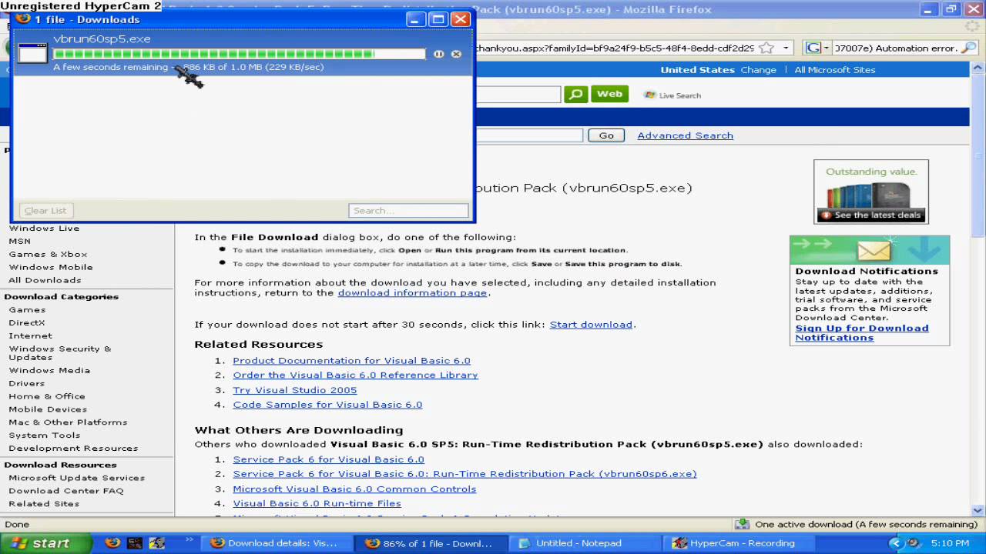Click the green magnifier search button
The image size is (986, 554).
(x=575, y=95)
